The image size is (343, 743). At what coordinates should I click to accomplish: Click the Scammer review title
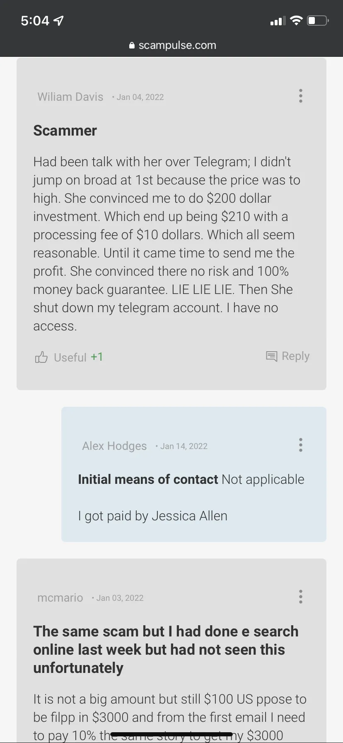pyautogui.click(x=65, y=131)
